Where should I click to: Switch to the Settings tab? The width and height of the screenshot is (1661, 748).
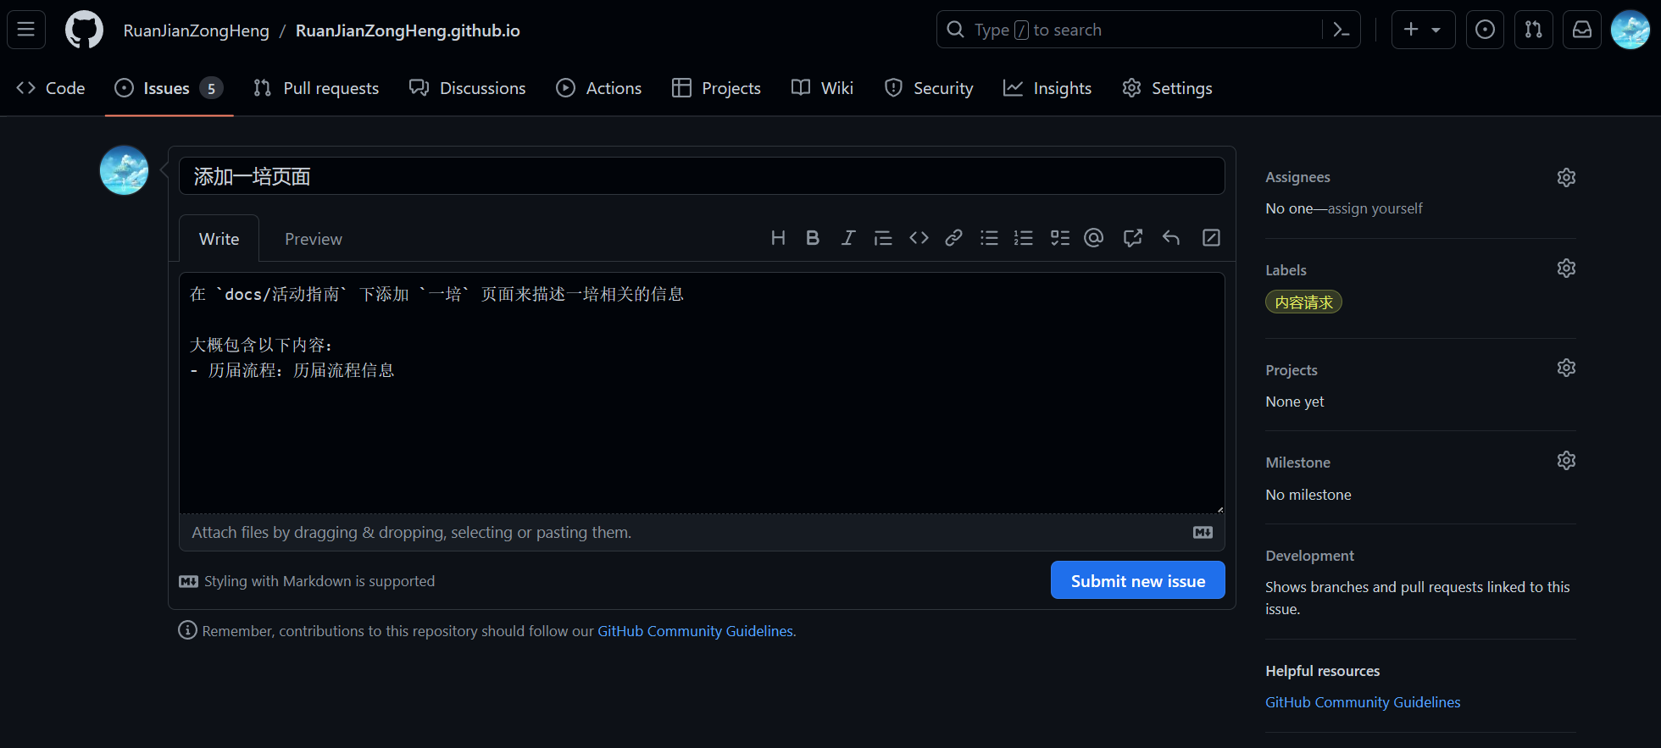click(x=1167, y=88)
